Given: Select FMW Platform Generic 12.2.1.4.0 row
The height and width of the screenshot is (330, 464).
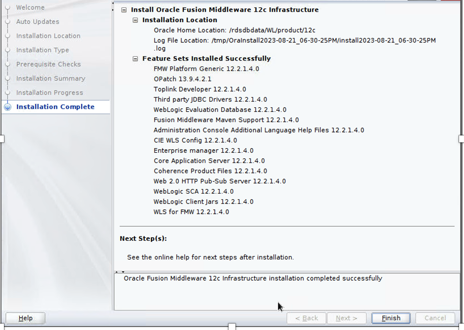Looking at the screenshot, I should [206, 69].
